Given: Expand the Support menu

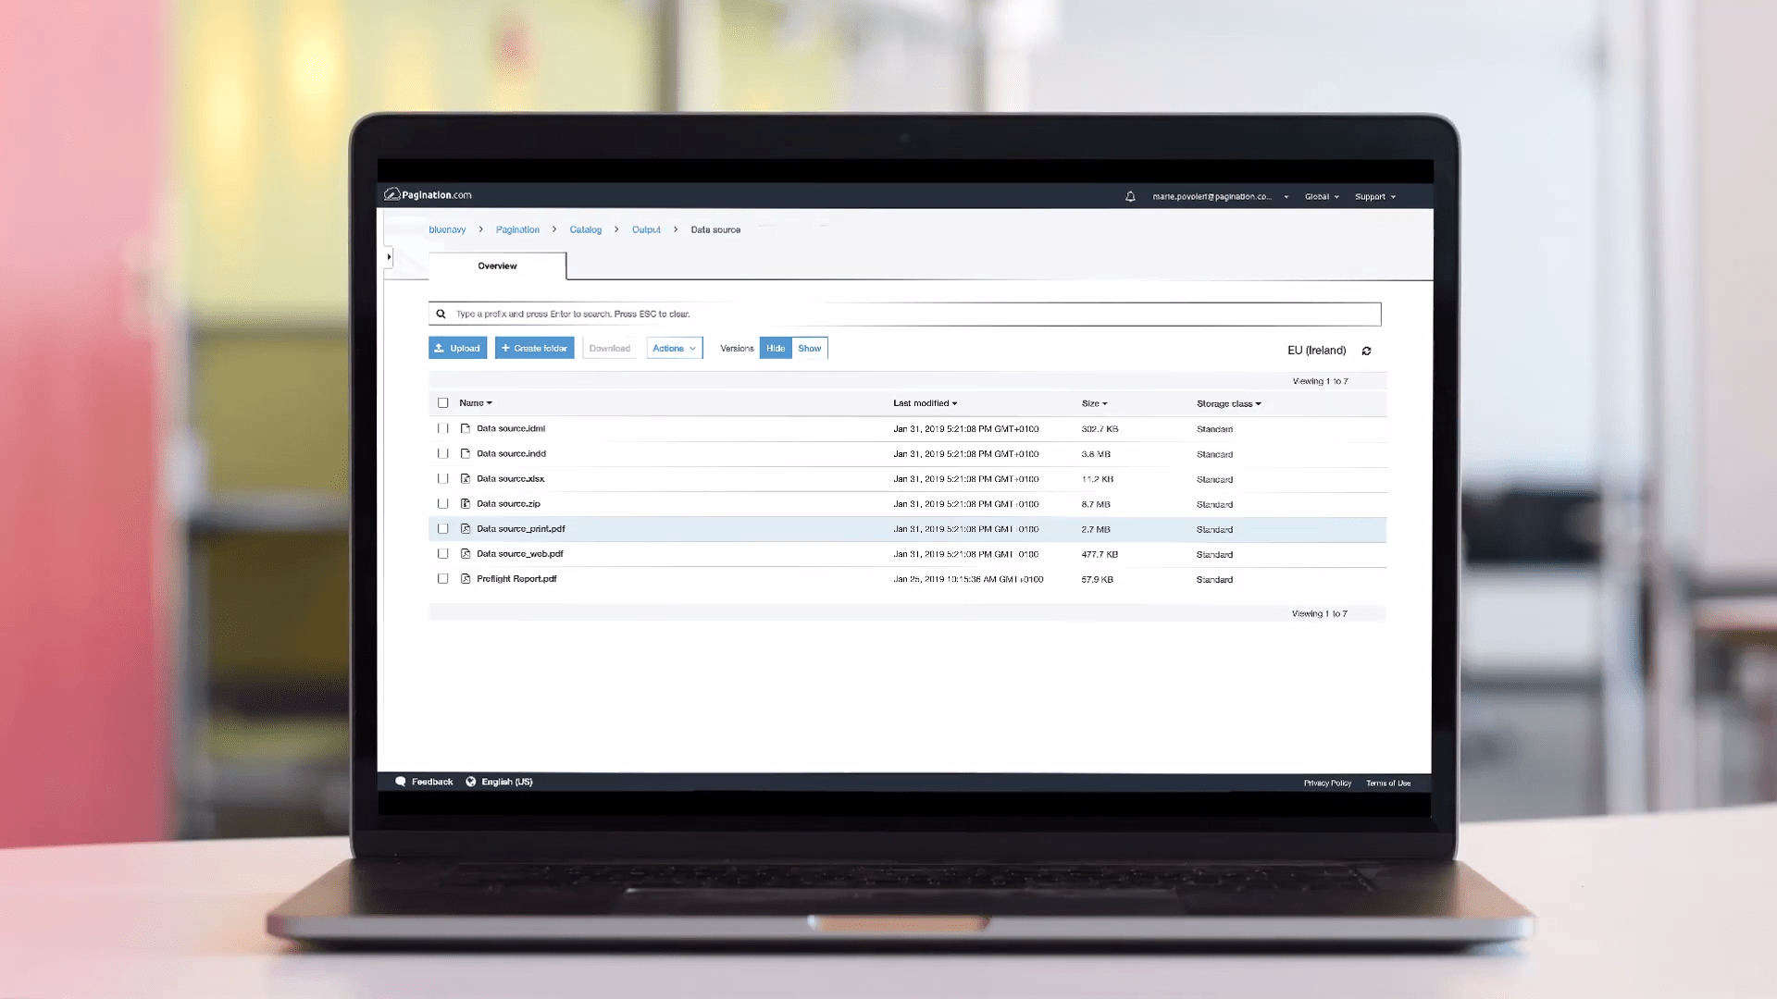Looking at the screenshot, I should click(1374, 197).
